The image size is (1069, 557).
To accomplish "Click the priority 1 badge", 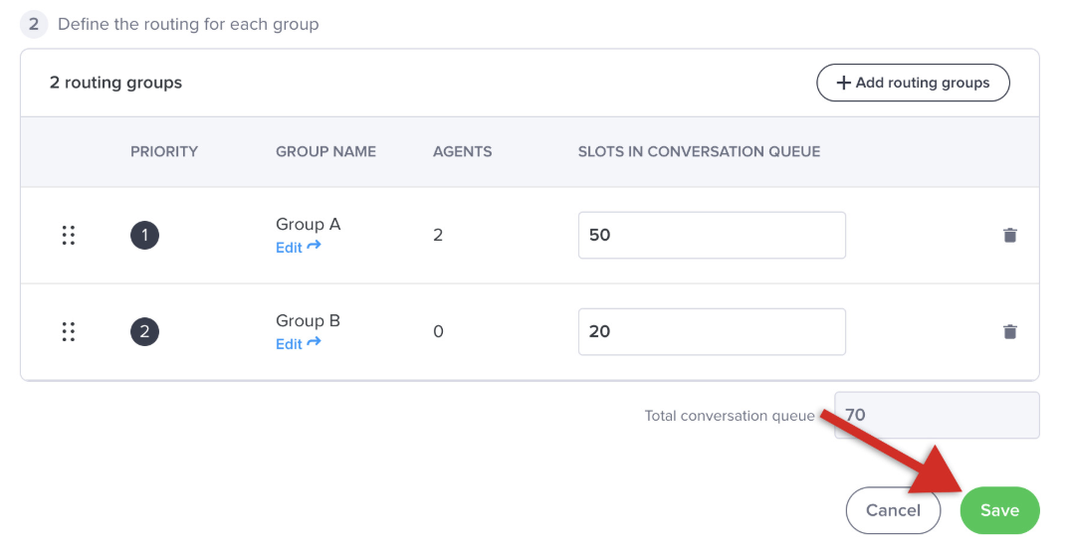I will [144, 236].
